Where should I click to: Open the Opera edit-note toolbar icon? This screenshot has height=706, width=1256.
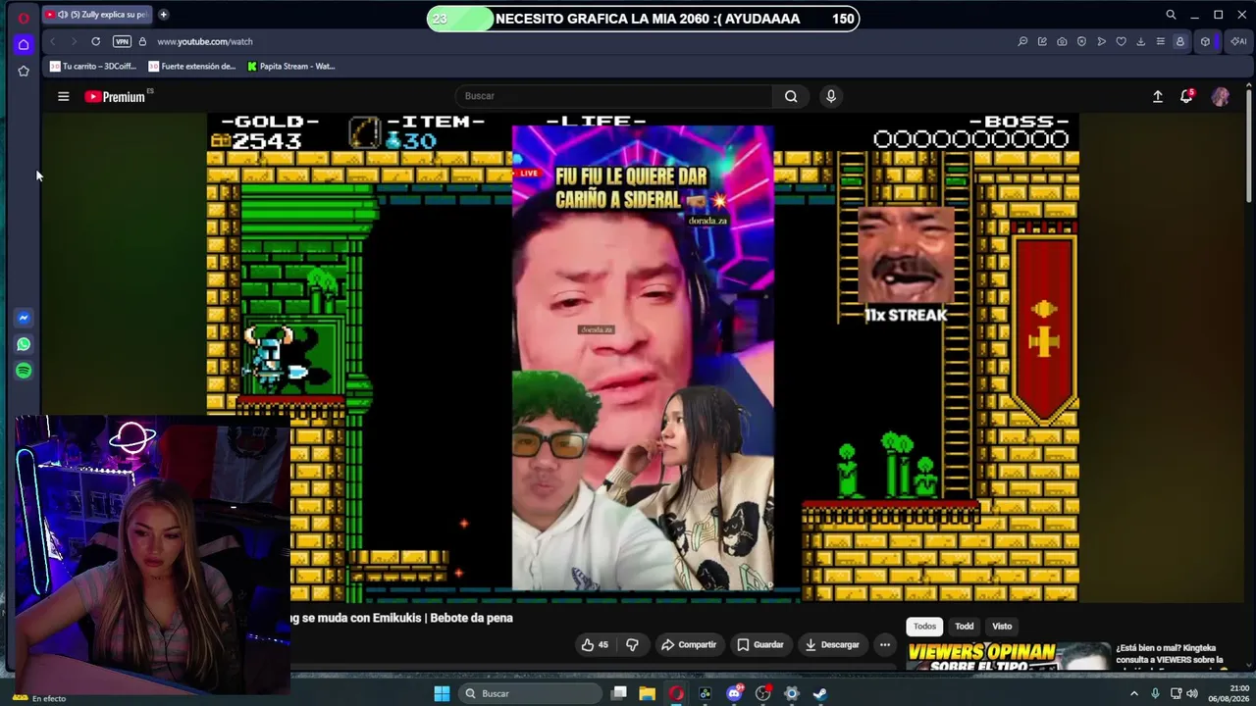click(x=1042, y=41)
